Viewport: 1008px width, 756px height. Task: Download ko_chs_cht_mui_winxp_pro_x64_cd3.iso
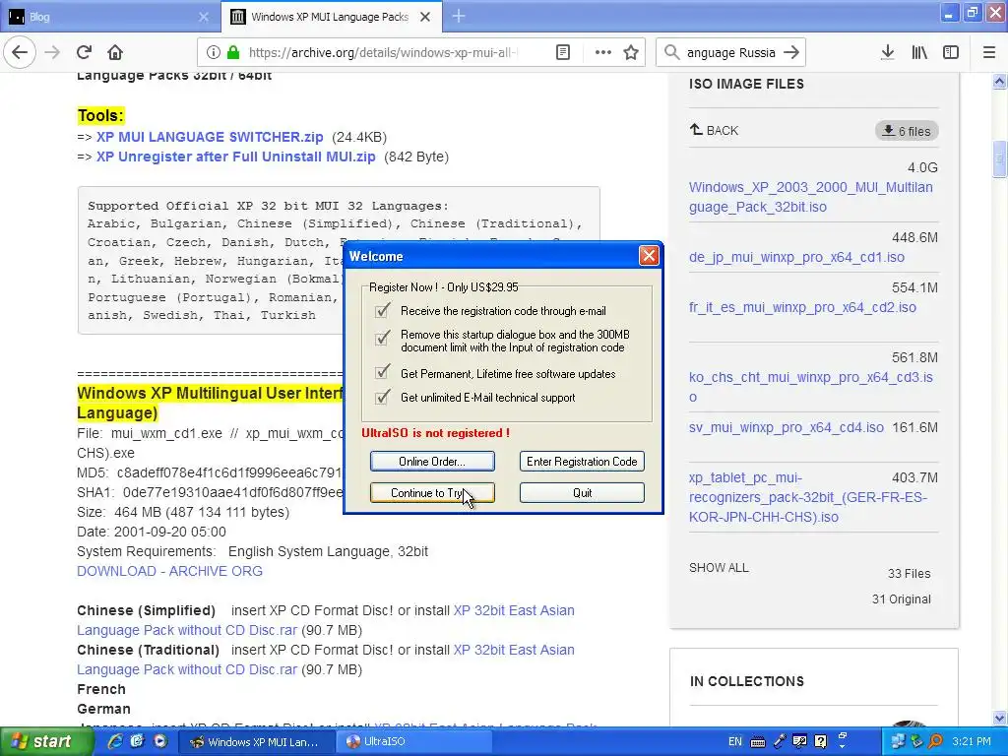811,387
